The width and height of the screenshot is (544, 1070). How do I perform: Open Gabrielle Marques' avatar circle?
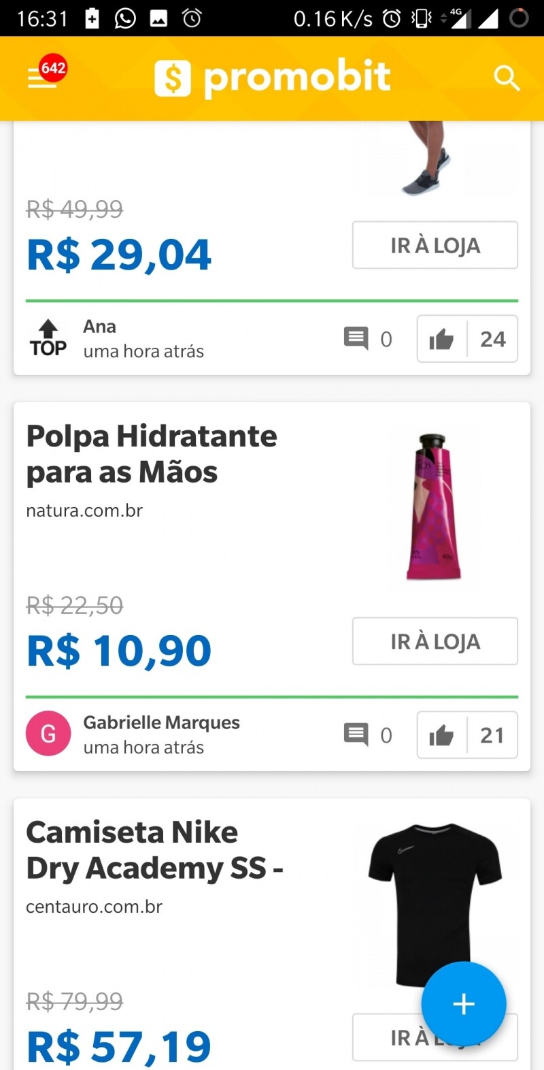(x=48, y=734)
